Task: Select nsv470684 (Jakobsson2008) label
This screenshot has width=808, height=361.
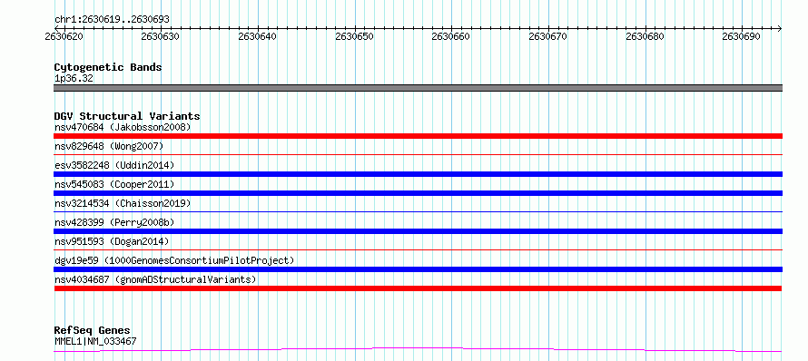Action: pos(123,127)
